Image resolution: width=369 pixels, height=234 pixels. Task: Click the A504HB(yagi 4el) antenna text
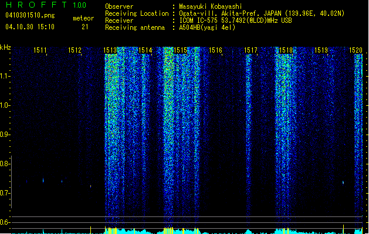207,27
